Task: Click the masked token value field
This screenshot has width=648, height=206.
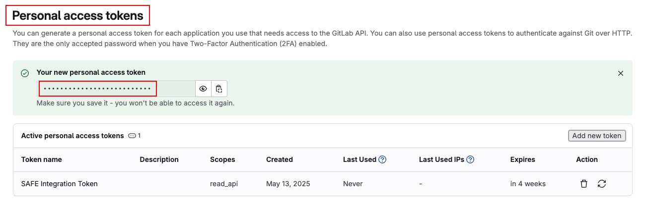Action: (x=116, y=89)
